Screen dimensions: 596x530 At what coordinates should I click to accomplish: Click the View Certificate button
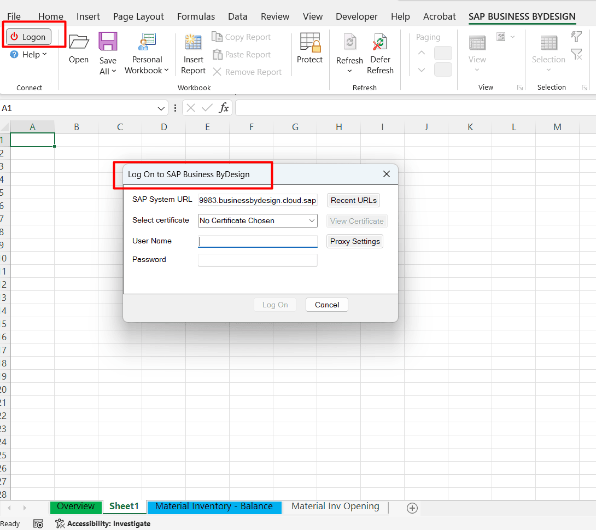pyautogui.click(x=357, y=221)
